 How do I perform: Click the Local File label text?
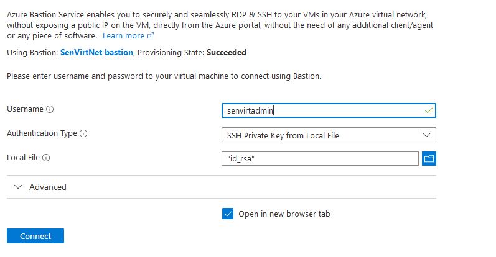[23, 158]
